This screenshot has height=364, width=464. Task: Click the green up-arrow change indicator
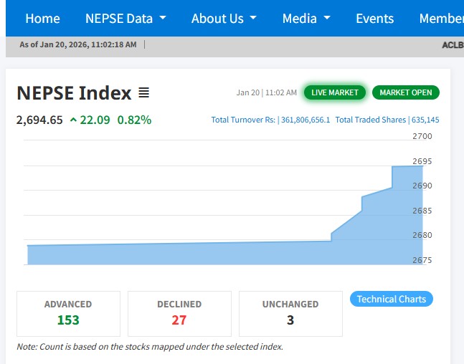pyautogui.click(x=73, y=120)
